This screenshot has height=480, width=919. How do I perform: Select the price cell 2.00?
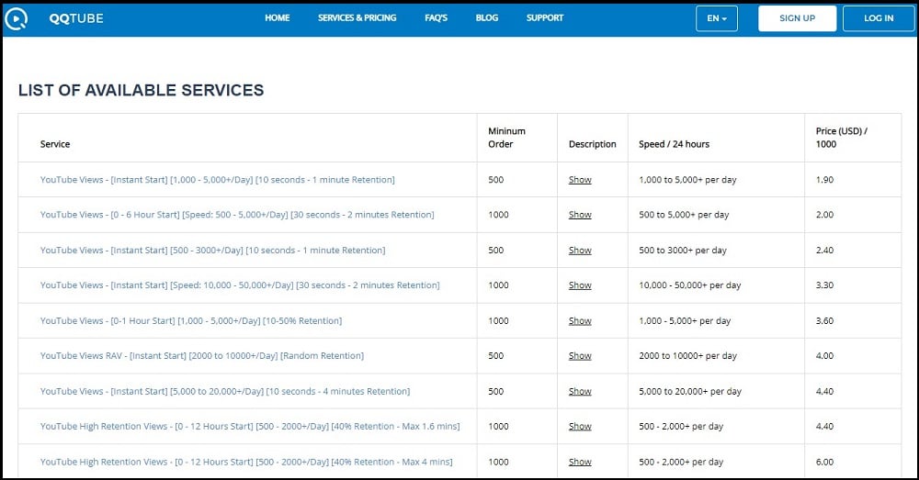click(x=824, y=215)
